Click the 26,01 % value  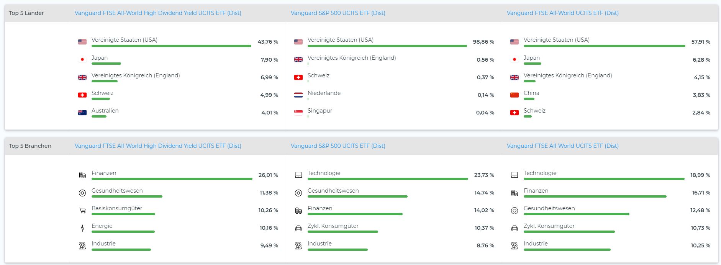[x=268, y=175]
